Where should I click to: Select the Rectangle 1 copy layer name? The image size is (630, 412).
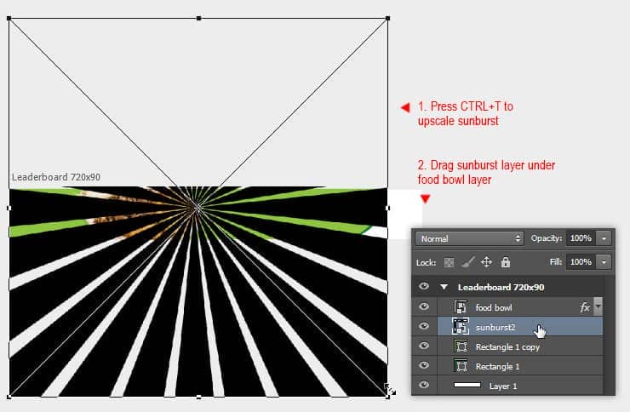(x=507, y=347)
